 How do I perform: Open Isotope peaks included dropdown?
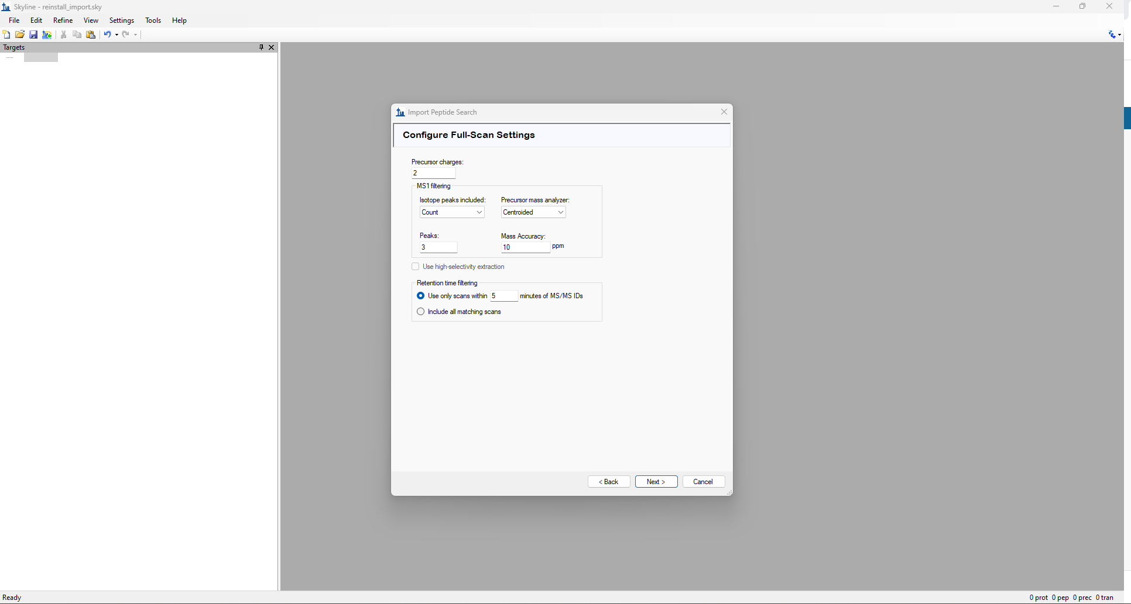(452, 212)
